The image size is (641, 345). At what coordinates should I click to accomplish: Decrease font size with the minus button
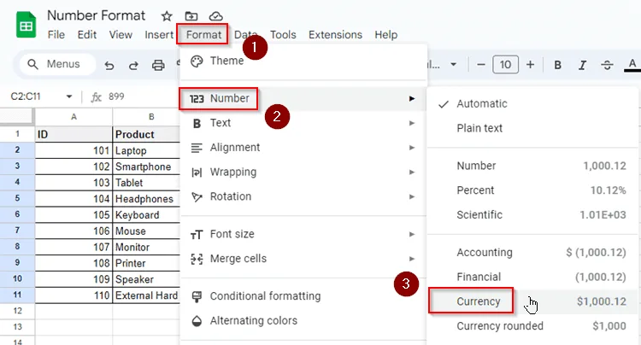click(x=480, y=65)
